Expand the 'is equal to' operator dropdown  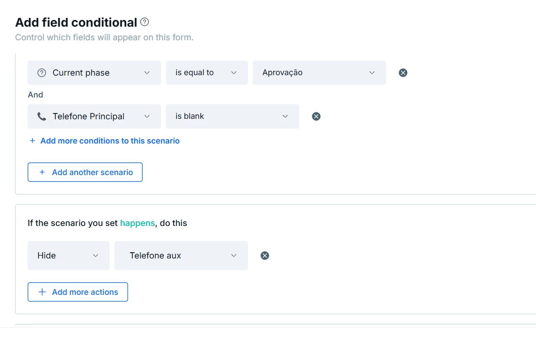coord(207,73)
